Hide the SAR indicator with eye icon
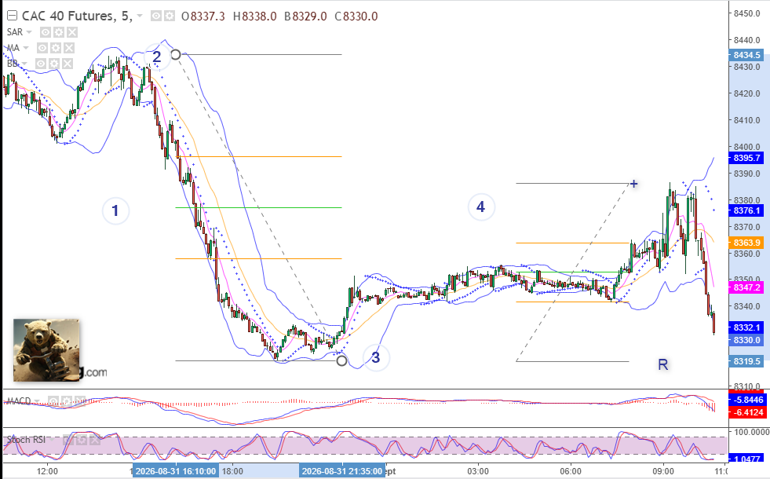The height and width of the screenshot is (479, 770). coord(46,32)
